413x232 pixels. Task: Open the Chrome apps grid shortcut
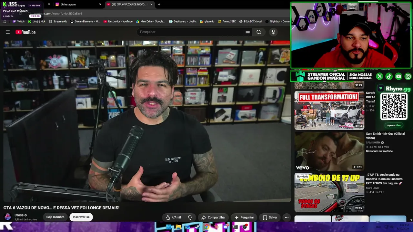4,22
